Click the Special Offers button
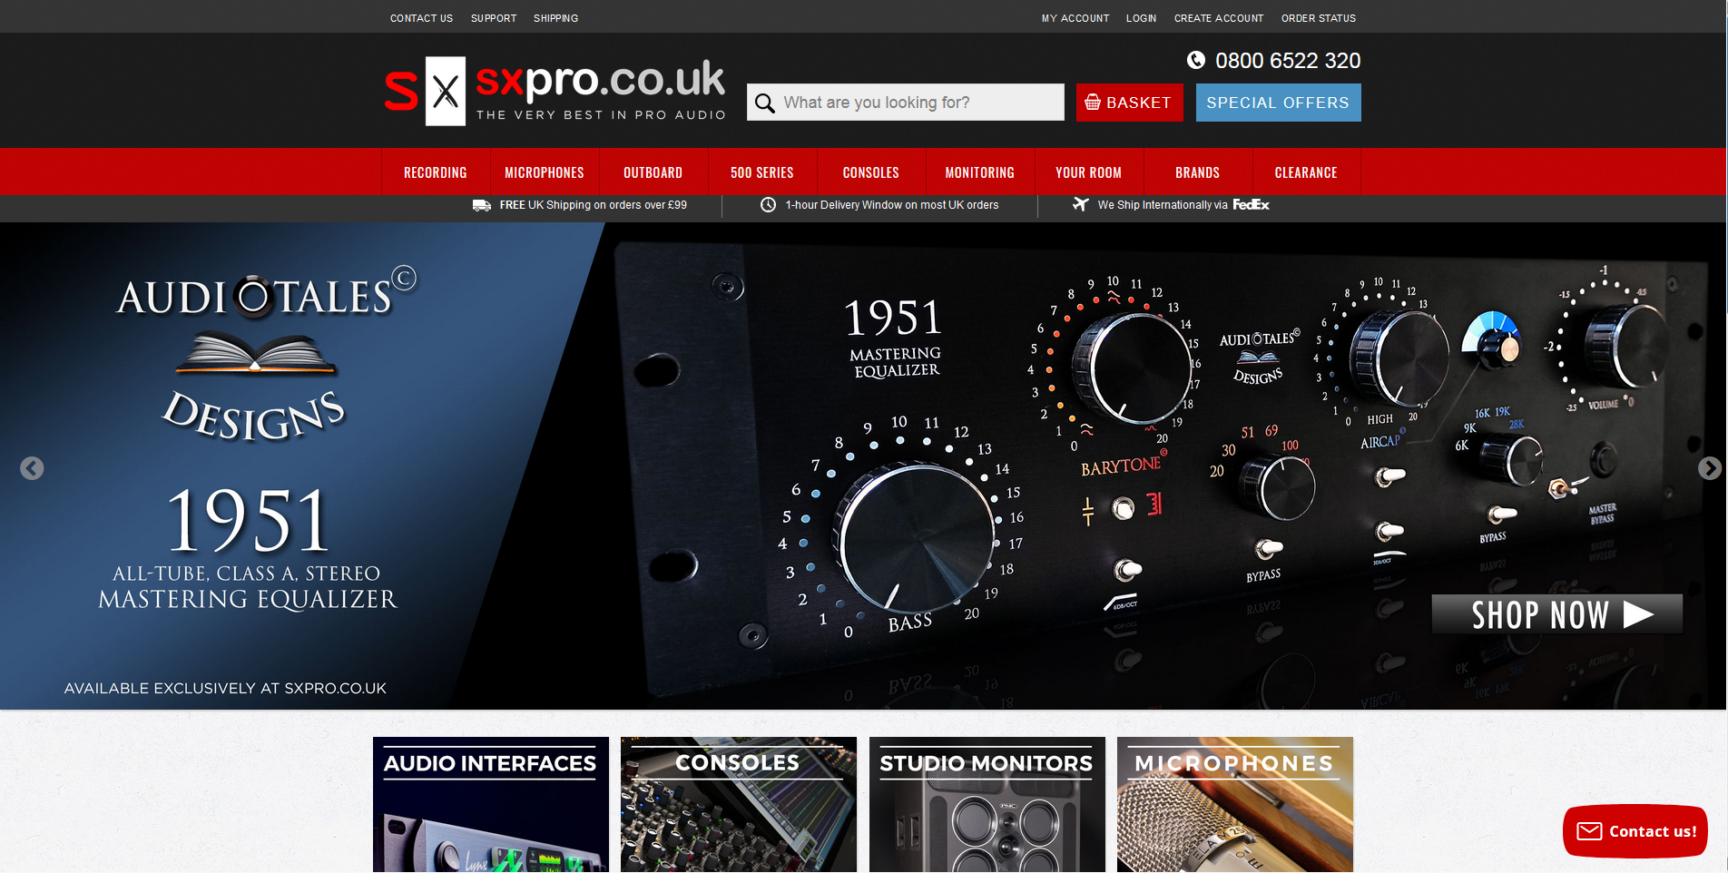1728x873 pixels. point(1278,103)
